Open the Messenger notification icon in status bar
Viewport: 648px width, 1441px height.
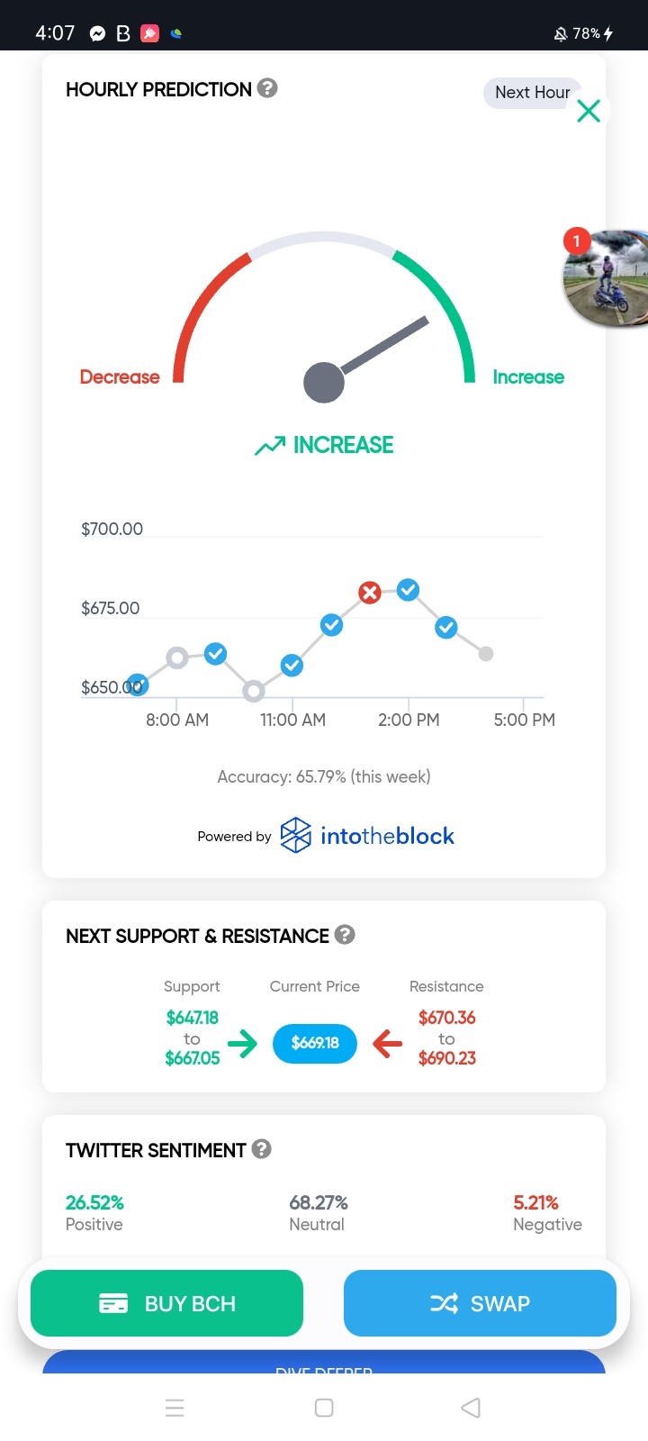pyautogui.click(x=97, y=33)
